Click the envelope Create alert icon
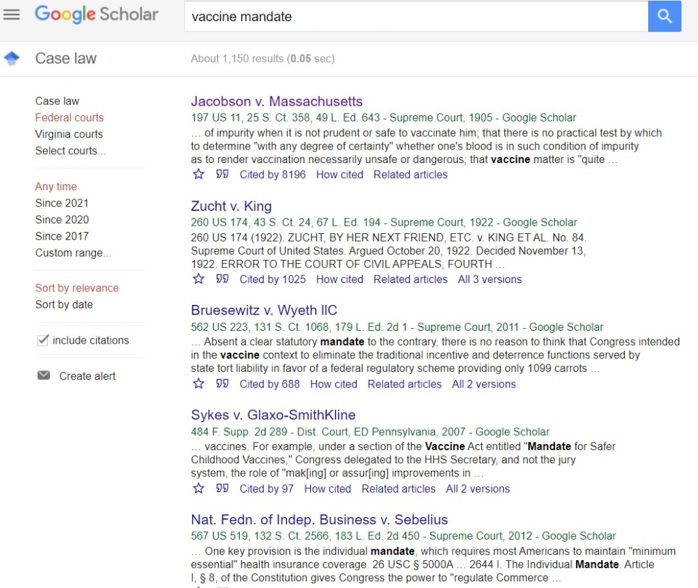 tap(44, 375)
